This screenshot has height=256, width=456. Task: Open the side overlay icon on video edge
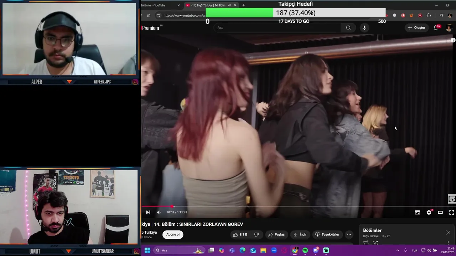click(x=452, y=199)
